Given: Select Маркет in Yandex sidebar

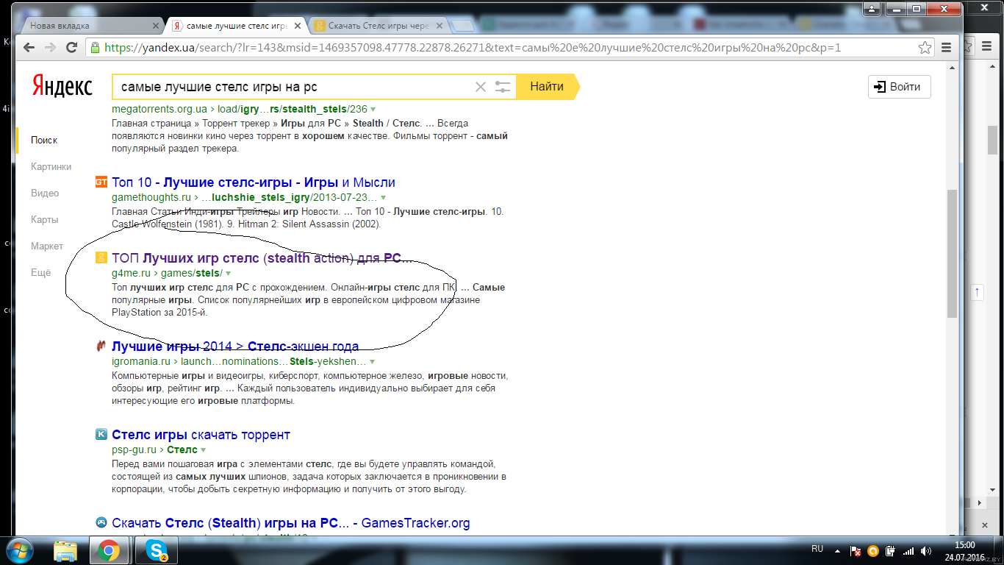Looking at the screenshot, I should click(47, 246).
